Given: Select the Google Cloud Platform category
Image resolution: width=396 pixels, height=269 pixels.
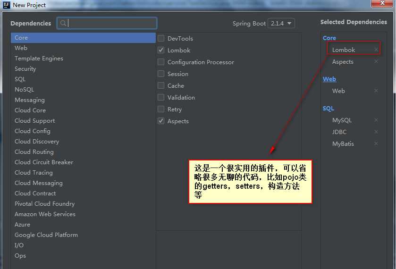Looking at the screenshot, I should coord(83,235).
